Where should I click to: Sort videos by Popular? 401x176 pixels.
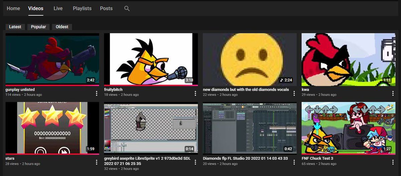tap(38, 27)
